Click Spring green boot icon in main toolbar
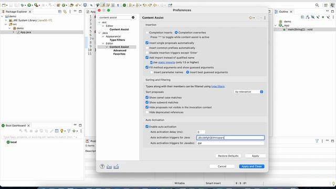 pos(124,5)
